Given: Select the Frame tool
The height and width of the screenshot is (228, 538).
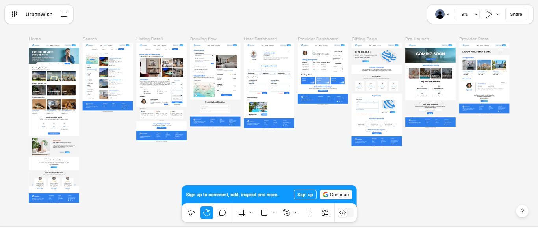Looking at the screenshot, I should pyautogui.click(x=242, y=213).
